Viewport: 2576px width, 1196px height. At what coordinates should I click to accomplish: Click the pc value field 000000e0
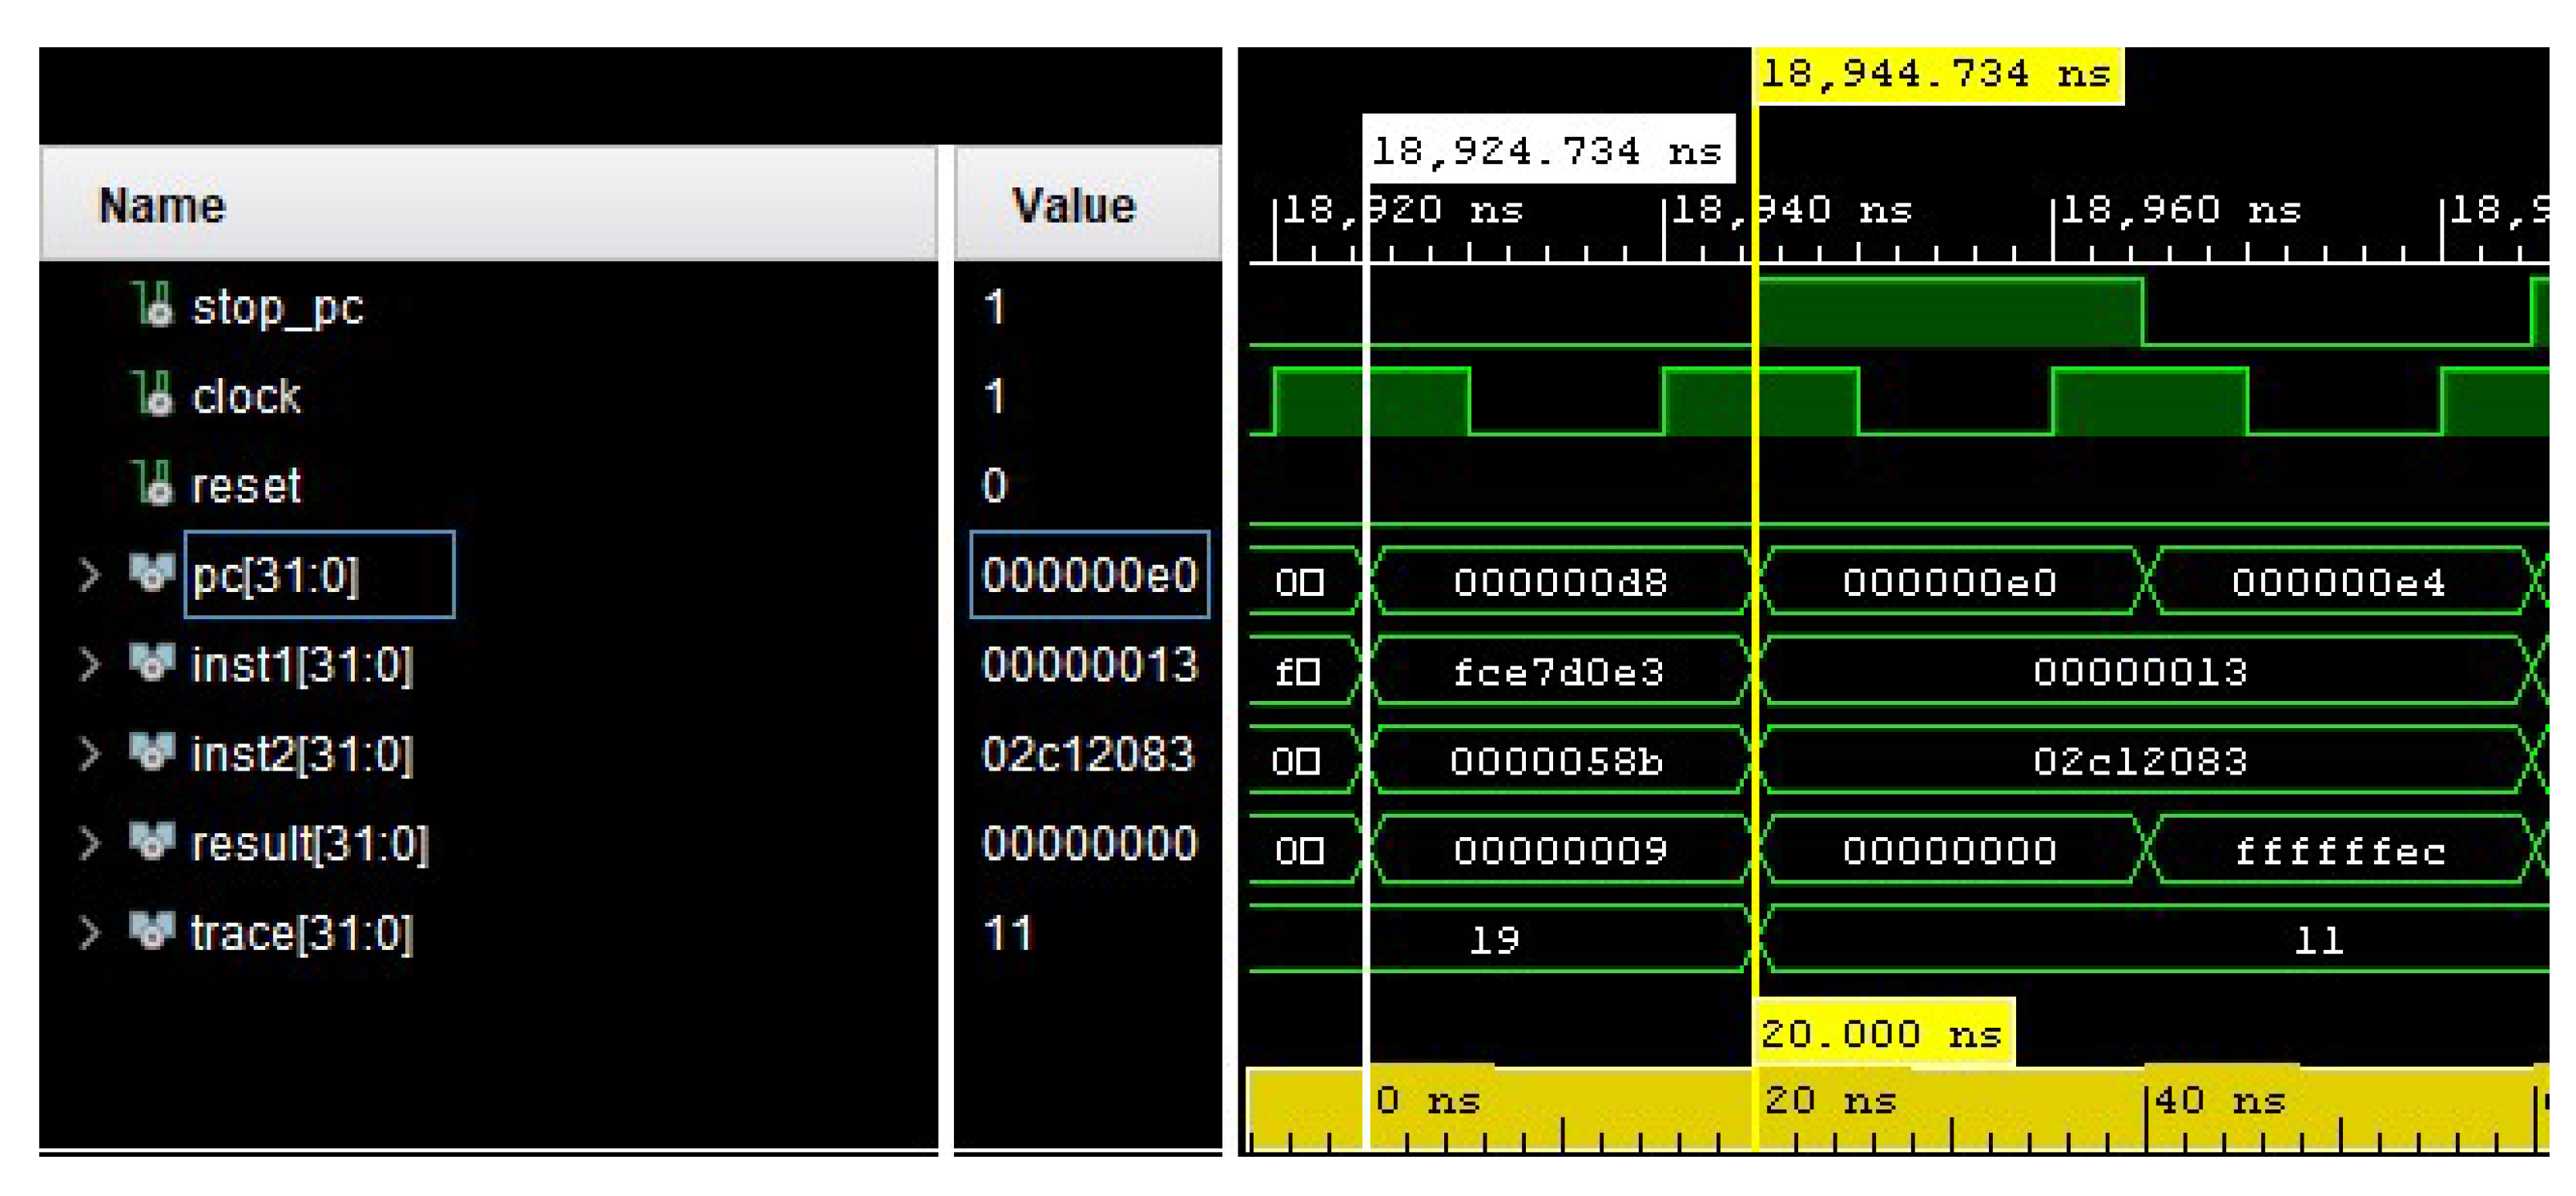1089,575
